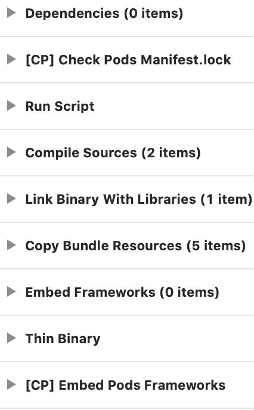Expand the Check Pods Manifest.lock triangle
This screenshot has height=410, width=254.
coord(11,59)
